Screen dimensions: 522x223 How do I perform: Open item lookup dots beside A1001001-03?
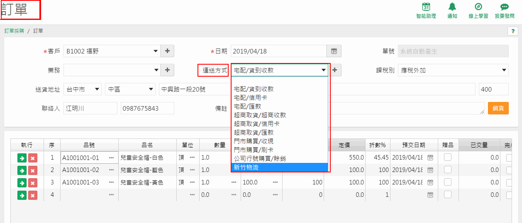pyautogui.click(x=111, y=182)
